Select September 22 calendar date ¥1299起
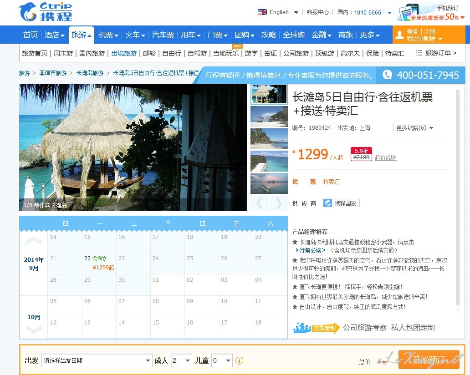Viewport: 470px width, 375px height. 99,264
